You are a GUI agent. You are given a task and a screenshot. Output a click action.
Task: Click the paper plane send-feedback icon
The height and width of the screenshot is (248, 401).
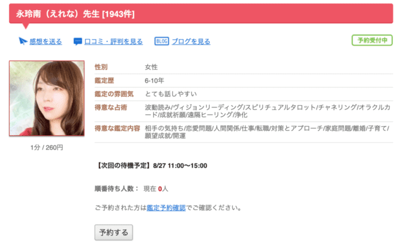(23, 41)
